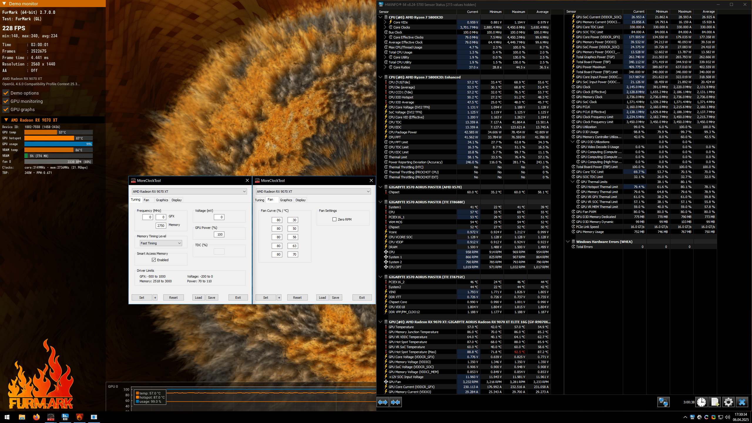The height and width of the screenshot is (423, 752).
Task: Click Save in the right MoreClockTool window
Action: click(x=335, y=298)
